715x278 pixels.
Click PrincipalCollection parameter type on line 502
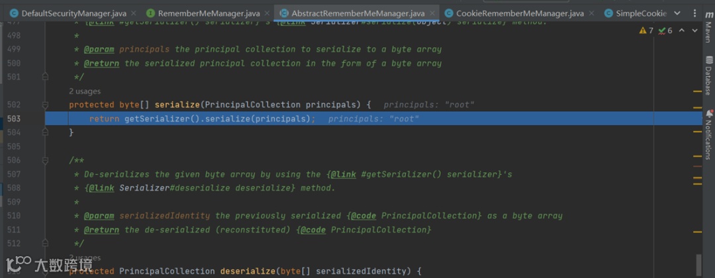pyautogui.click(x=253, y=105)
